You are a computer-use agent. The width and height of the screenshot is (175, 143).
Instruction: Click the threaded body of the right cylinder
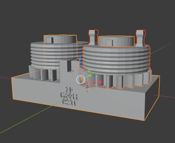[116, 60]
